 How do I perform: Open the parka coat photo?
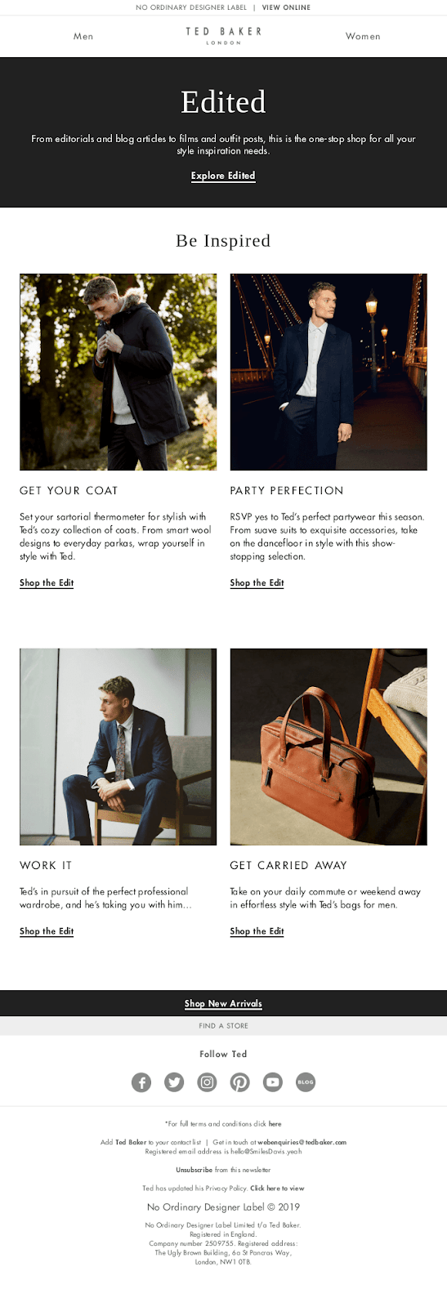(x=118, y=372)
